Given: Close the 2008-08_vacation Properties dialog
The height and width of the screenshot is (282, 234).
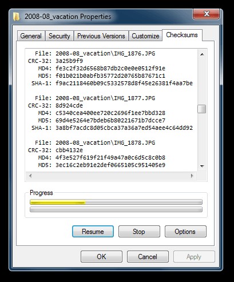Looking at the screenshot, I should 207,14.
